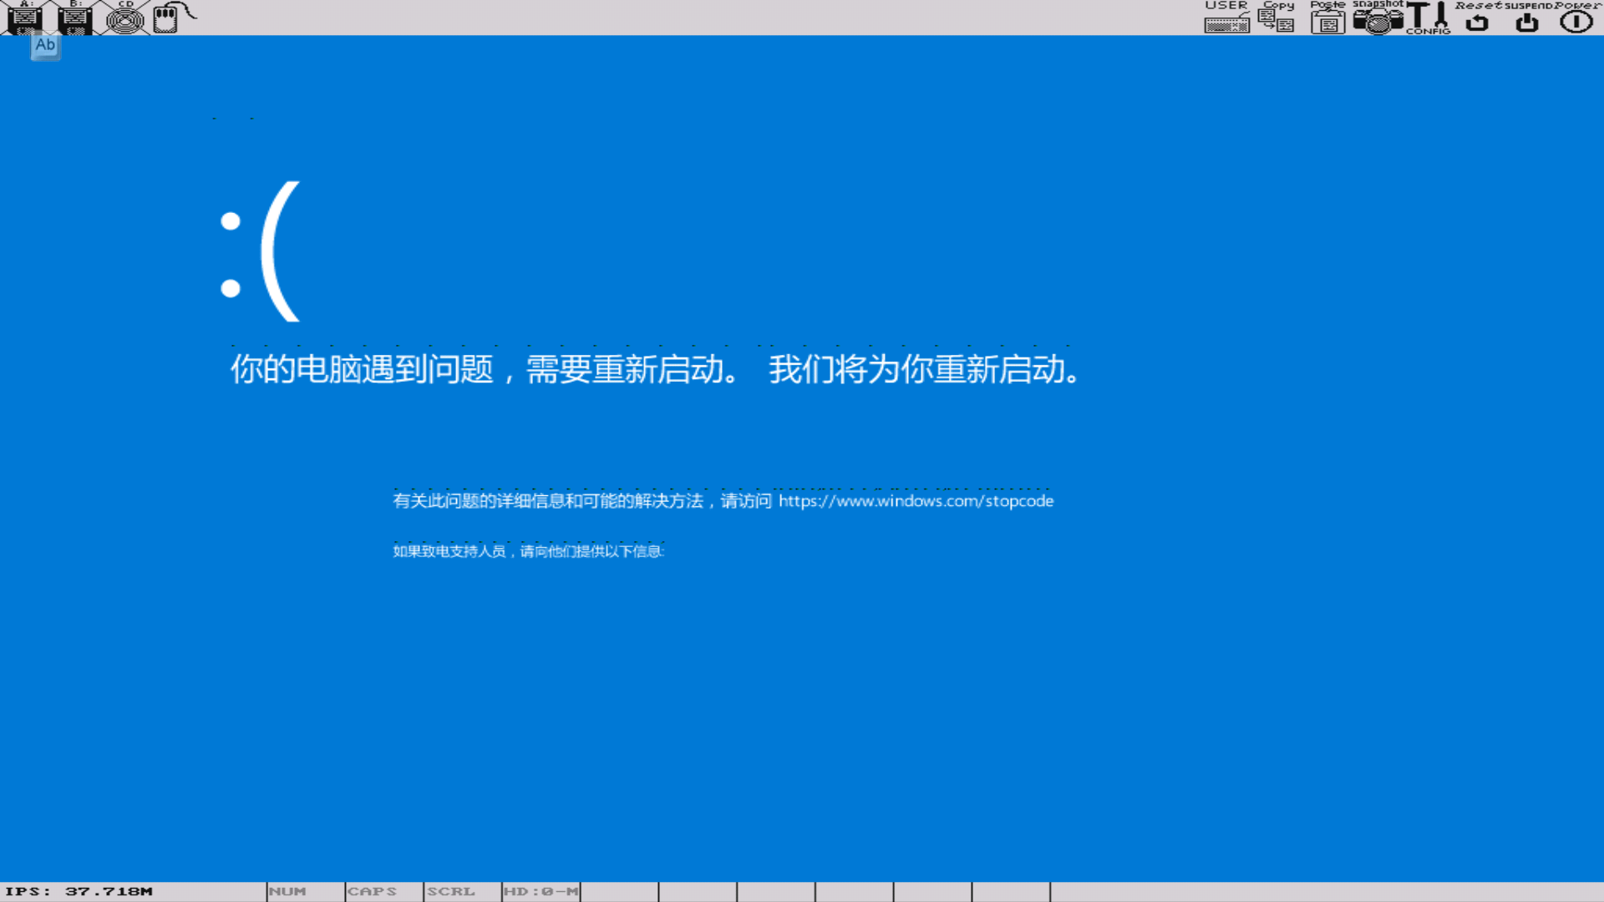This screenshot has width=1604, height=902.
Task: Click the floppy drive B: icon
Action: pos(75,18)
